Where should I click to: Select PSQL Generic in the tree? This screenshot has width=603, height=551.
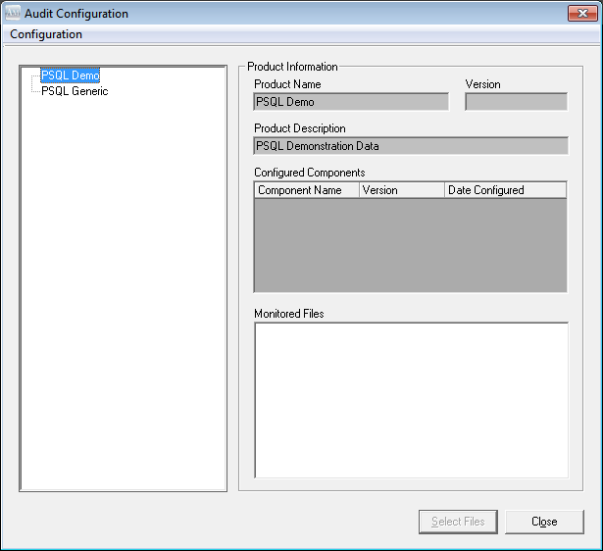75,91
